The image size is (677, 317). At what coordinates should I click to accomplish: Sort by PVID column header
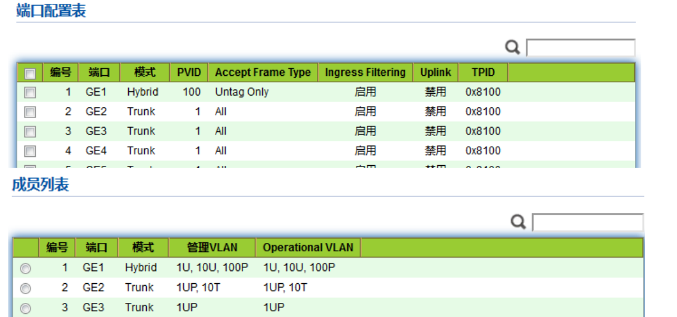coord(189,73)
